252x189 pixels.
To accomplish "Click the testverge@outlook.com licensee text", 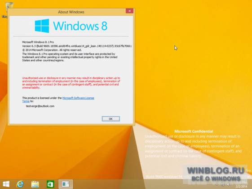I will tap(40, 106).
